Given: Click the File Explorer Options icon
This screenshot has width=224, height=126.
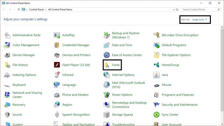Looking at the screenshot, I should tap(157, 55).
